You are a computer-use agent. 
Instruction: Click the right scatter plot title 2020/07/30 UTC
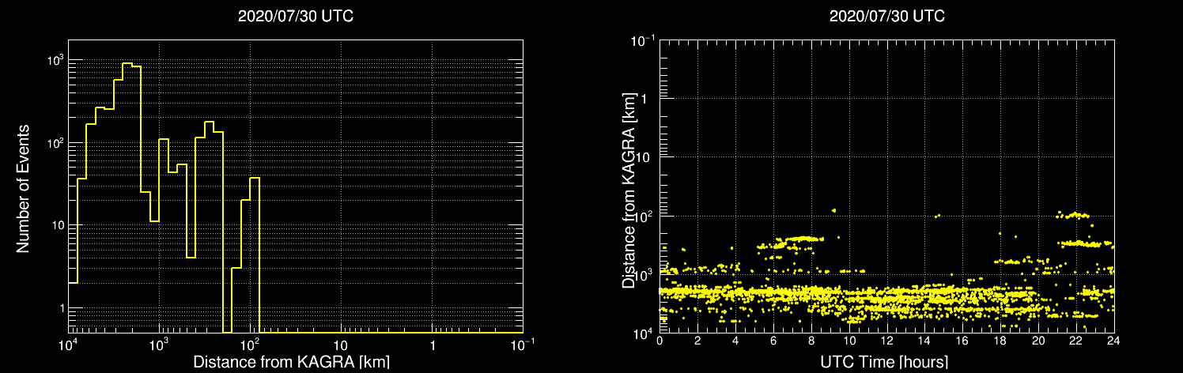tap(886, 17)
